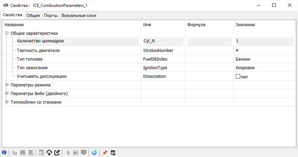The height and width of the screenshot is (157, 298).
Task: Click the gray comment bubble icon
Action: coord(84,153)
